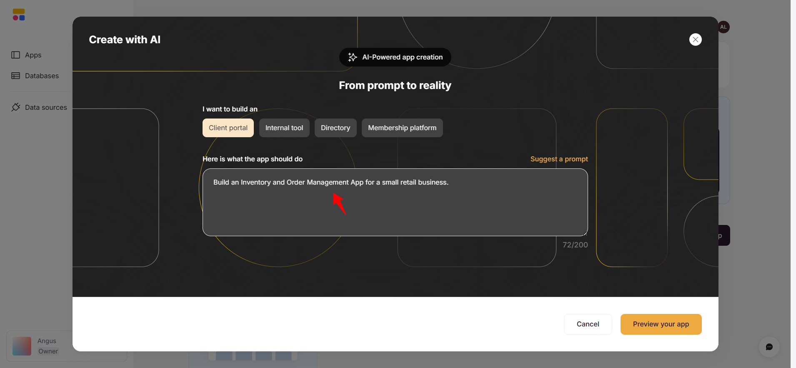Click the AL user avatar
The image size is (796, 368).
(723, 27)
